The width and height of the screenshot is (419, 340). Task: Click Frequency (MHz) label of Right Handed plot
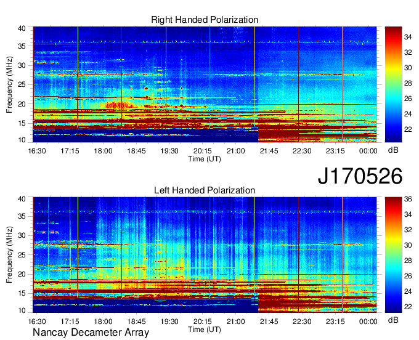coord(9,84)
